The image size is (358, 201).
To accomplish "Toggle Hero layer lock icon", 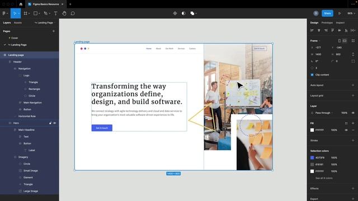I will tap(50, 123).
